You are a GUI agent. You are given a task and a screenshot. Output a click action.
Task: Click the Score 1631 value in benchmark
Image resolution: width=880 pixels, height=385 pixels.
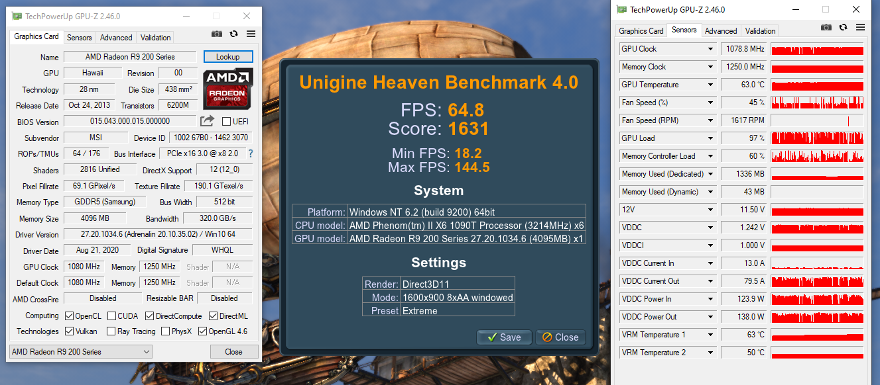point(468,128)
